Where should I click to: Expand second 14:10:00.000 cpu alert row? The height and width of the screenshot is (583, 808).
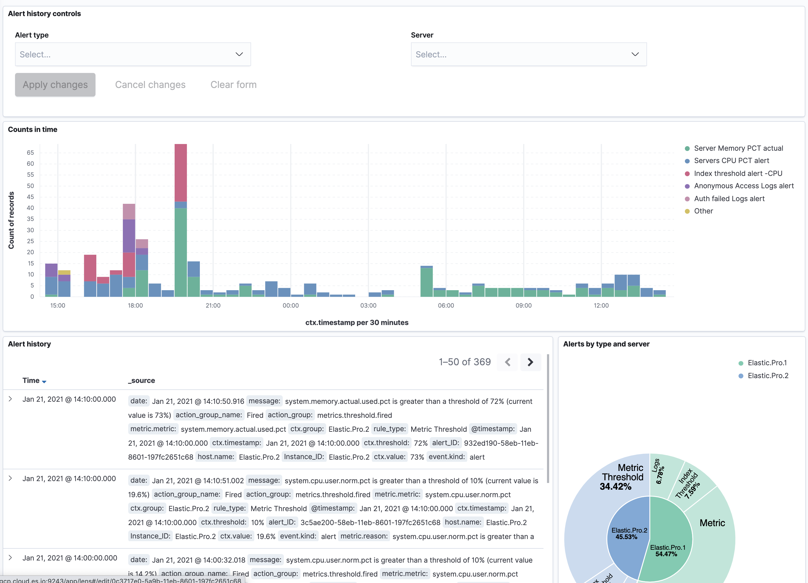[x=10, y=478]
